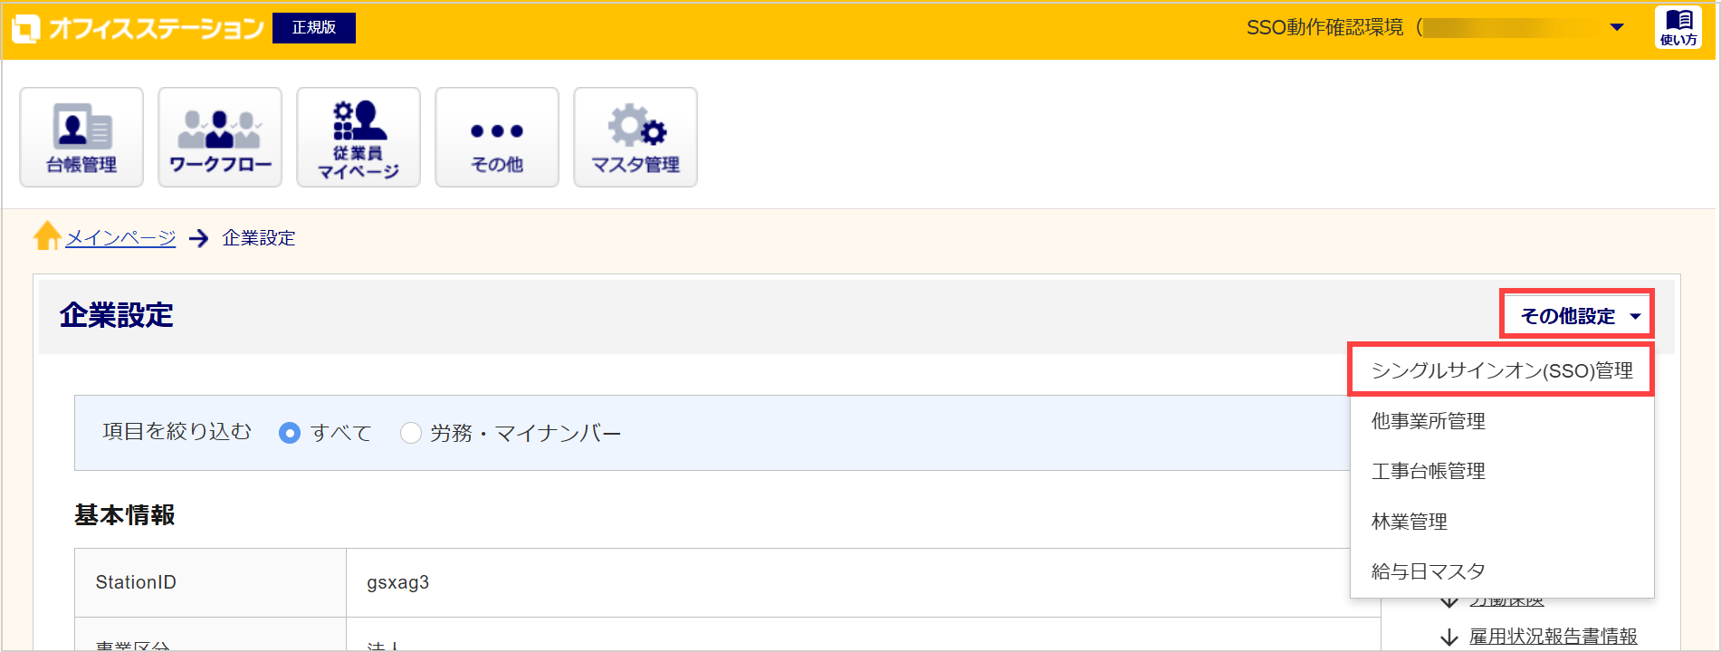Open the 使い方 help book icon

[x=1678, y=27]
